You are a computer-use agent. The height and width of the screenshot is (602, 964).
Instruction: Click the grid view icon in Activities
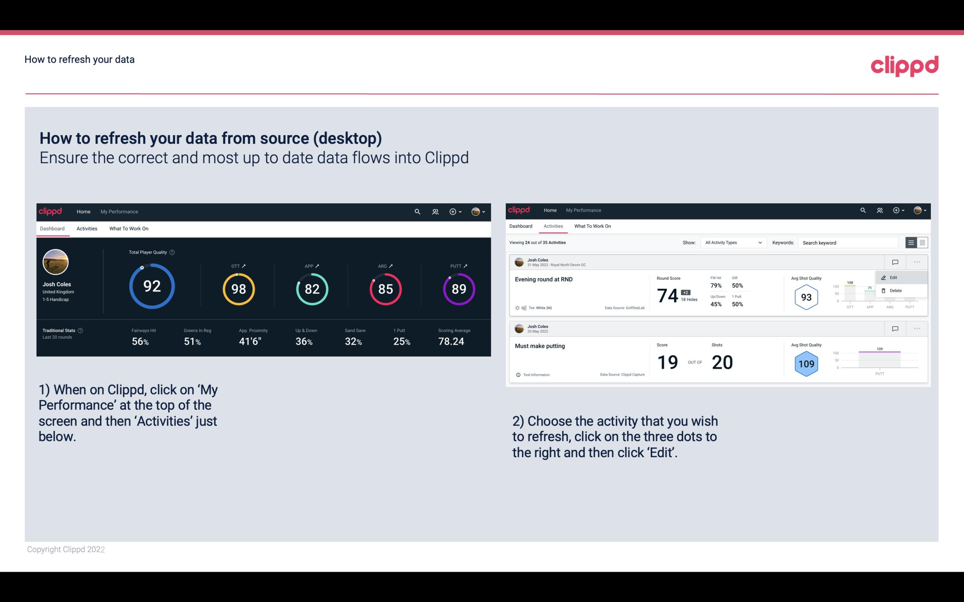[922, 243]
